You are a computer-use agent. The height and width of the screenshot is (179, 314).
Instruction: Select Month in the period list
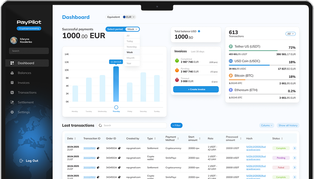coord(131,58)
